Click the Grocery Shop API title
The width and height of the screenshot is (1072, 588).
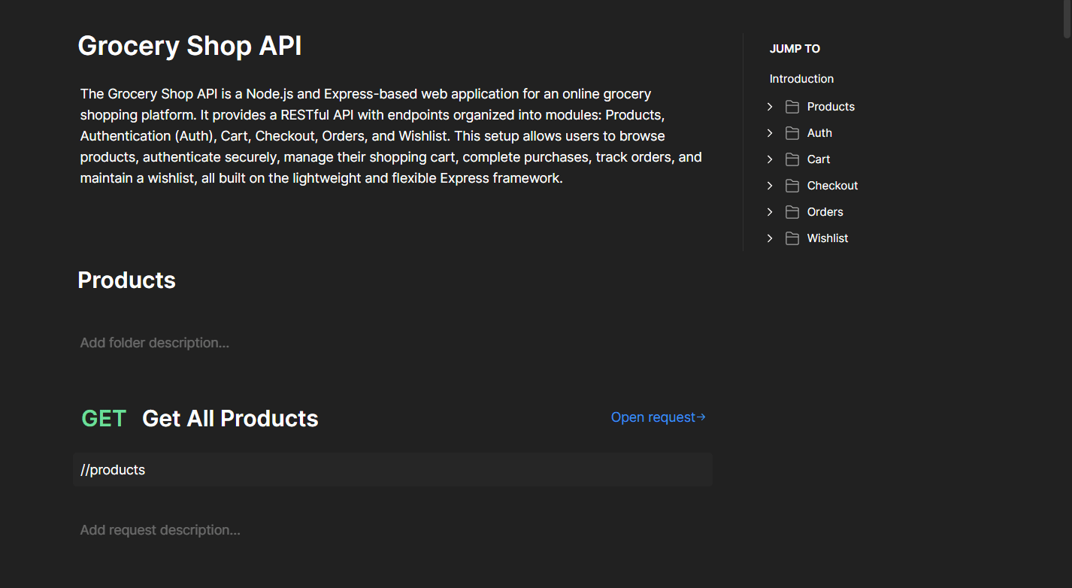pos(189,46)
